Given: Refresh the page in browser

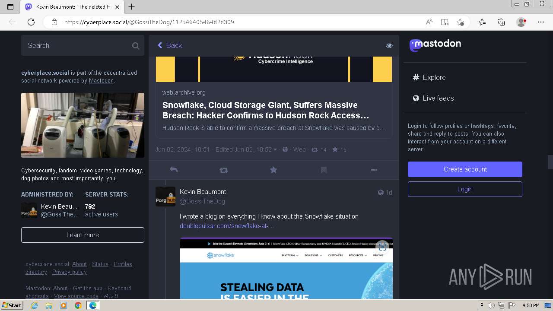Looking at the screenshot, I should (x=31, y=22).
